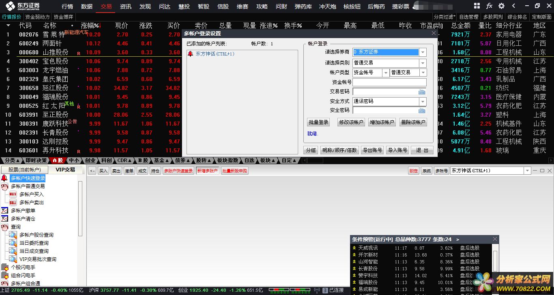Open 多帐户买入 in trade tree
This screenshot has height=295, width=554.
click(31, 195)
